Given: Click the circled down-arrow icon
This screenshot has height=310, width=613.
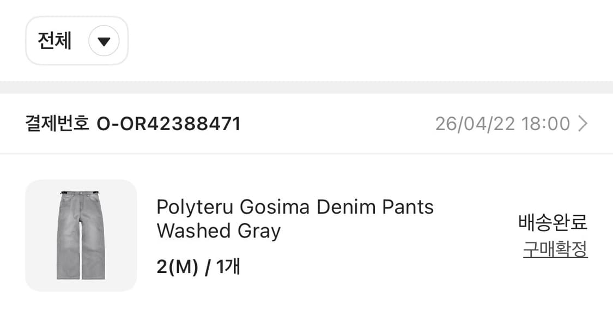Looking at the screenshot, I should coord(104,41).
